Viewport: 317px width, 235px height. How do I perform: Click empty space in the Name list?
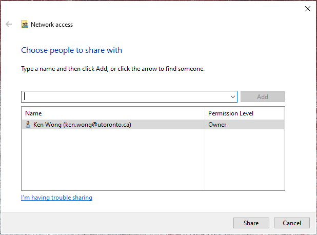click(113, 160)
